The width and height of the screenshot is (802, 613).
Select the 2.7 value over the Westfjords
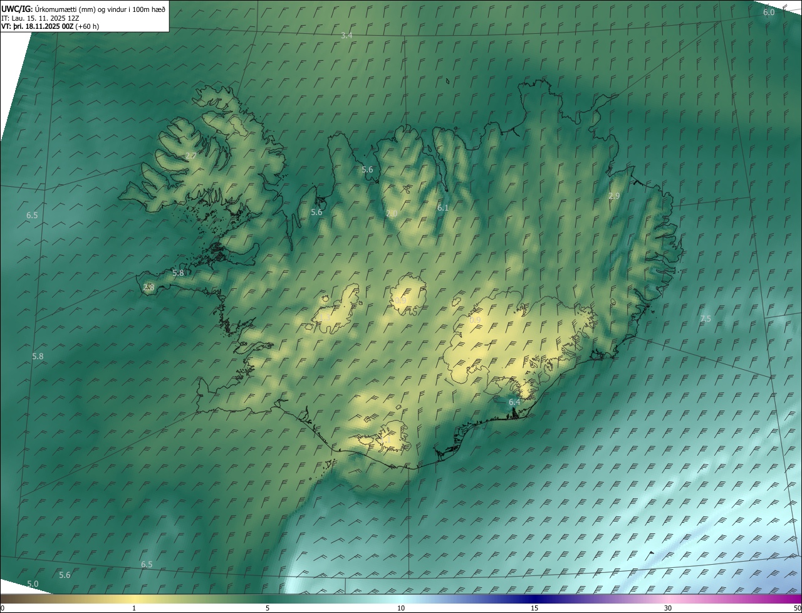pyautogui.click(x=191, y=156)
